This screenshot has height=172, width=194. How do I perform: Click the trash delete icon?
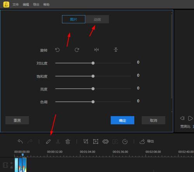[x=68, y=141]
